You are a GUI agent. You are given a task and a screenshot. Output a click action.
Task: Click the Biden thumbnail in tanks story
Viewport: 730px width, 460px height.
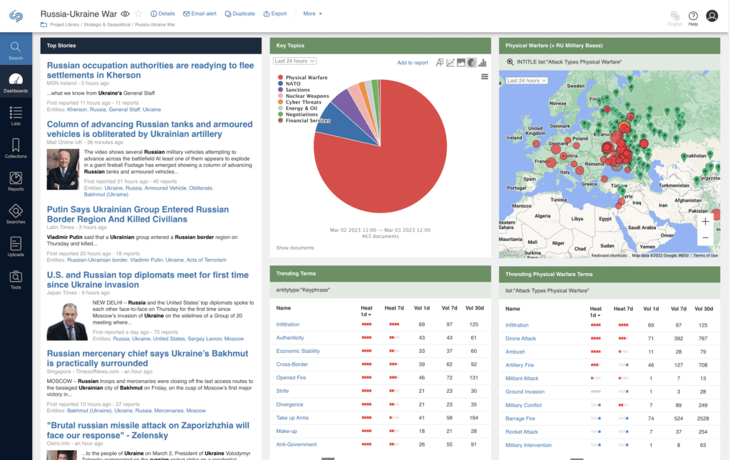pos(63,169)
